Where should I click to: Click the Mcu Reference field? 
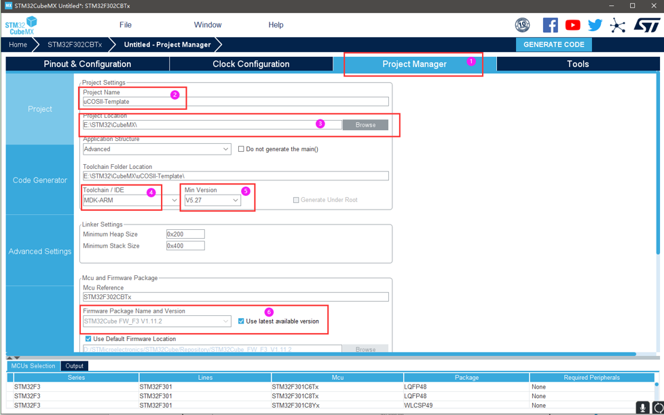236,297
